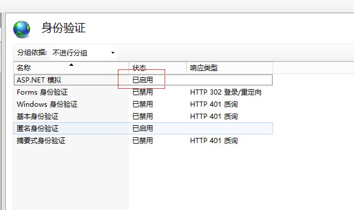Sort by the 响应类型 column header
354x210 pixels.
pyautogui.click(x=230, y=67)
